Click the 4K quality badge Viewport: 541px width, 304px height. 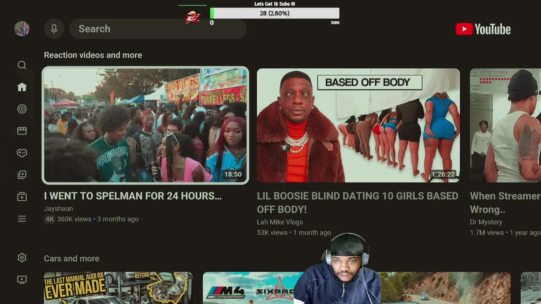pyautogui.click(x=50, y=219)
